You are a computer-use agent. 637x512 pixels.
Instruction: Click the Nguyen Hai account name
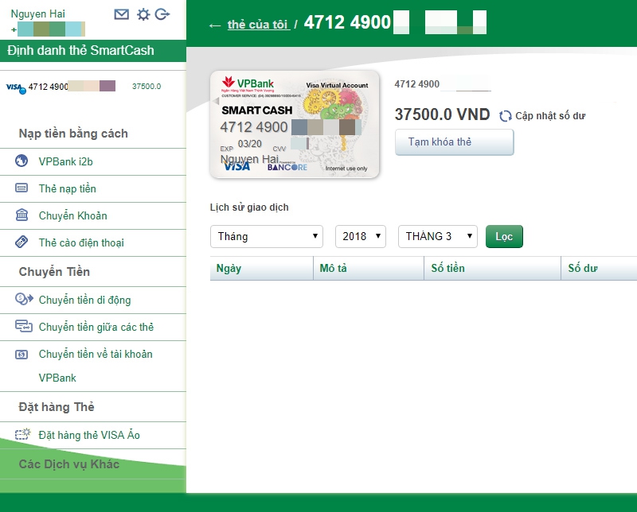point(37,14)
